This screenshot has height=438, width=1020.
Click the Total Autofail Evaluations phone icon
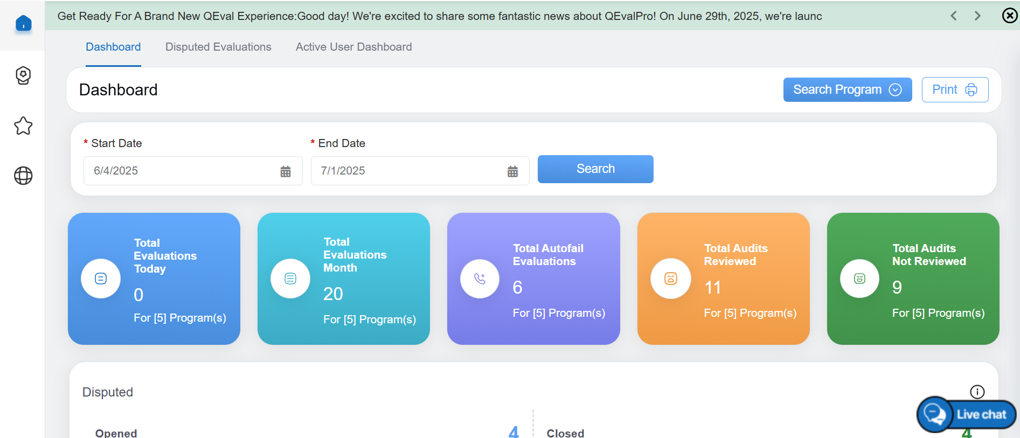pos(480,279)
